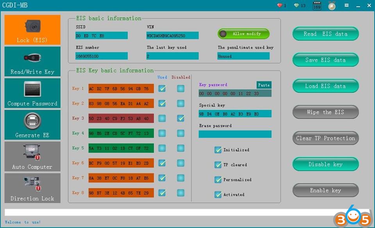Toggle the Allow modify switch

[x=243, y=34]
